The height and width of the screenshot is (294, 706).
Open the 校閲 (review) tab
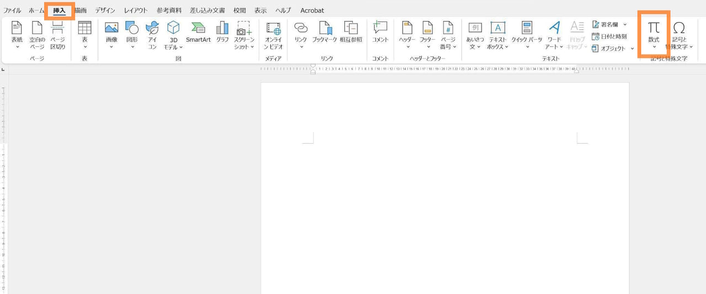pos(239,10)
